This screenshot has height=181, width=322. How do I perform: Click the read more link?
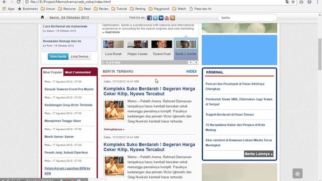111,32
